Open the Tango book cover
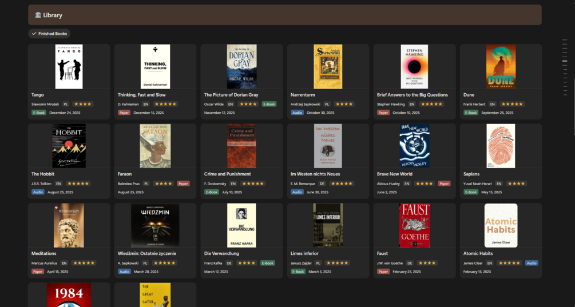The height and width of the screenshot is (307, 575). (x=69, y=67)
